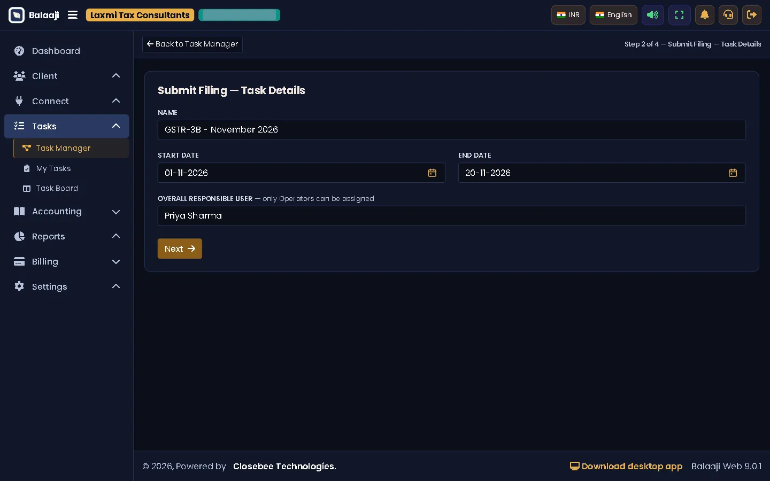Open Task Manager in sidebar
The image size is (770, 481).
click(71, 148)
